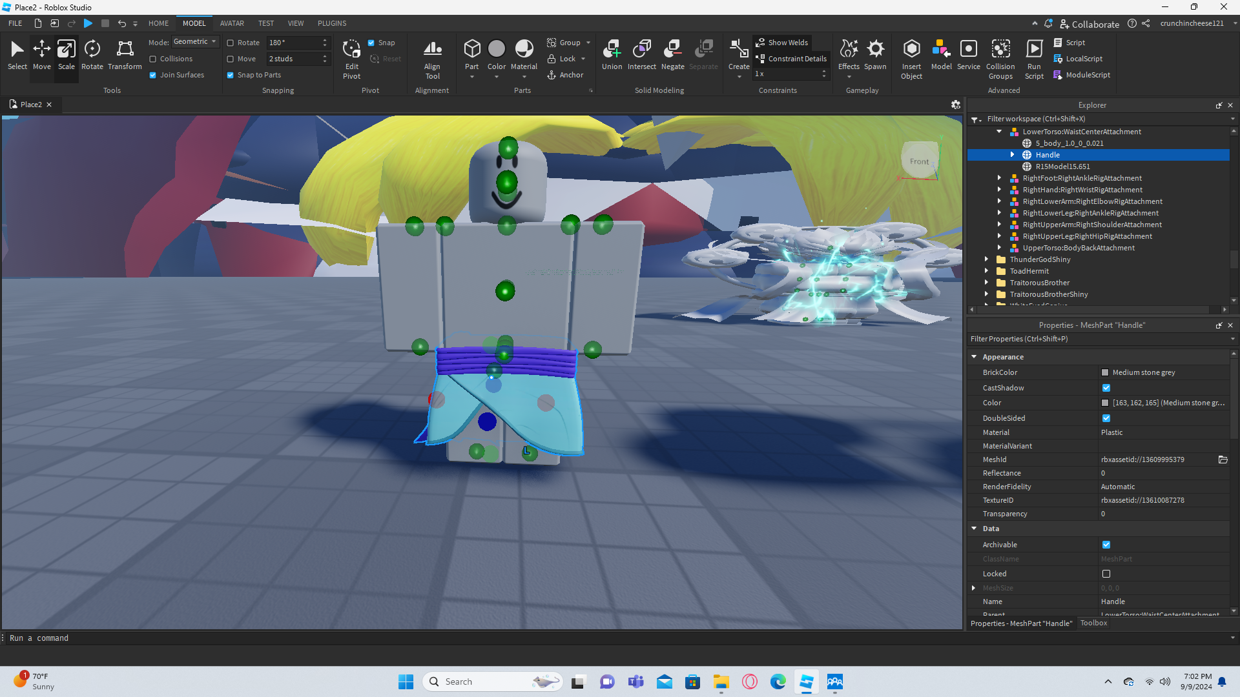The height and width of the screenshot is (697, 1240).
Task: Open the PLUGINS ribbon tab
Action: click(x=332, y=23)
